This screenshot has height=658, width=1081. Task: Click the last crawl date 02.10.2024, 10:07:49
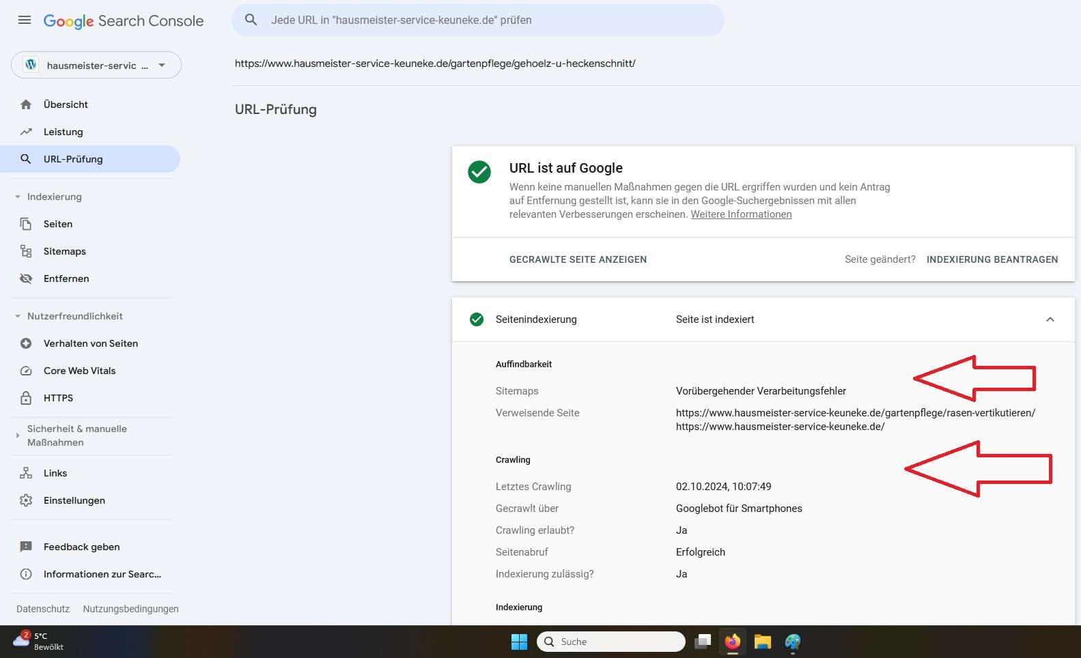(724, 487)
